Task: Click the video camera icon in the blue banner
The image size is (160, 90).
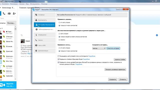Action: [x=2, y=85]
